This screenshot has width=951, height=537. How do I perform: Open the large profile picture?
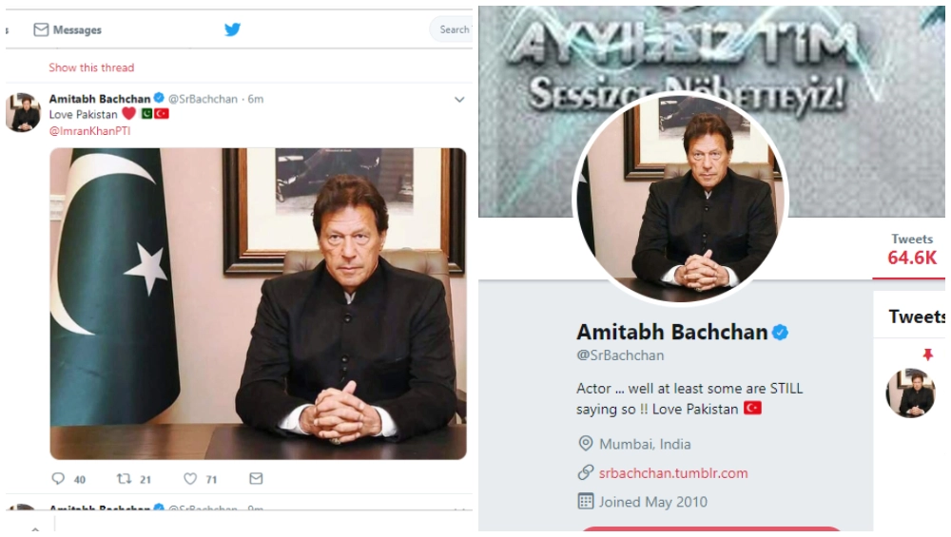click(680, 199)
